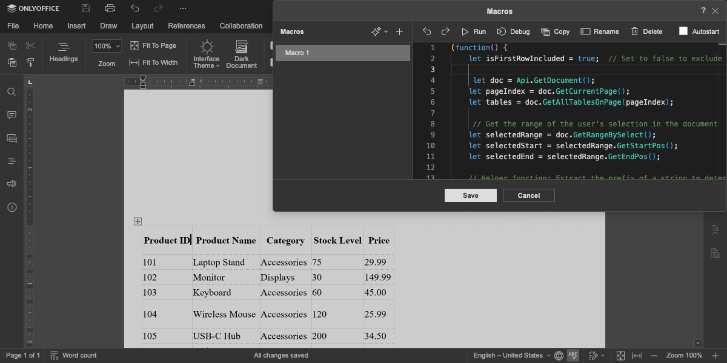Print the document using printer icon

pos(110,8)
